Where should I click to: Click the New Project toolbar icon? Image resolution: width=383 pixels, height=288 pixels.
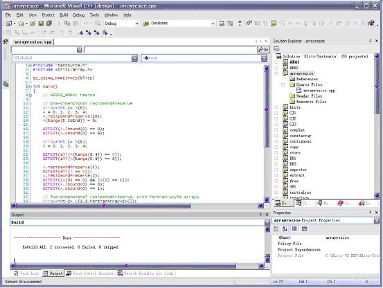pos(9,24)
